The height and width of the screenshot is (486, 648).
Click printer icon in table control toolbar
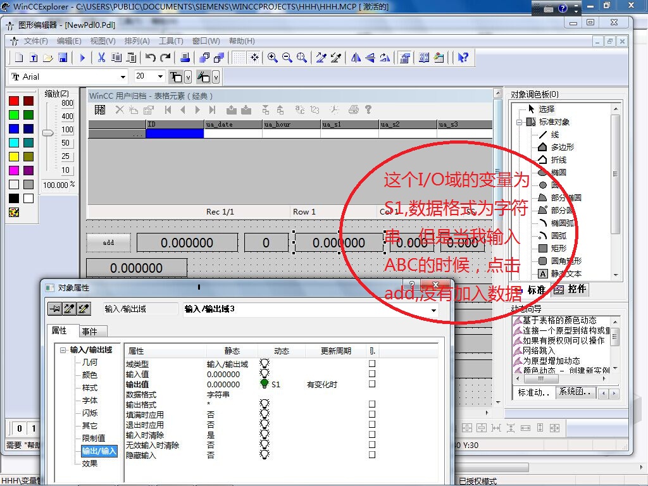pos(353,110)
